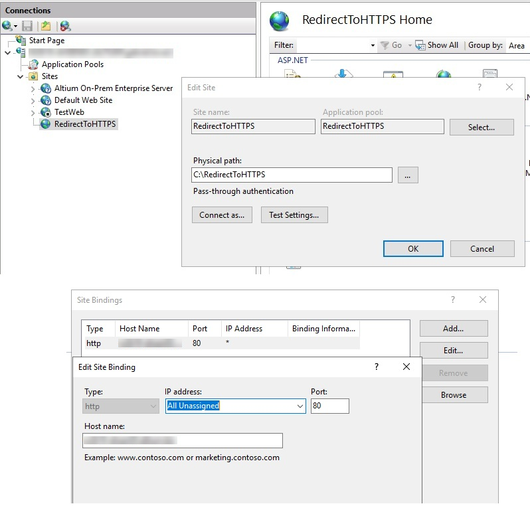This screenshot has width=530, height=510.
Task: Expand Altium On-Prem Enterprise Server site
Action: (x=33, y=89)
